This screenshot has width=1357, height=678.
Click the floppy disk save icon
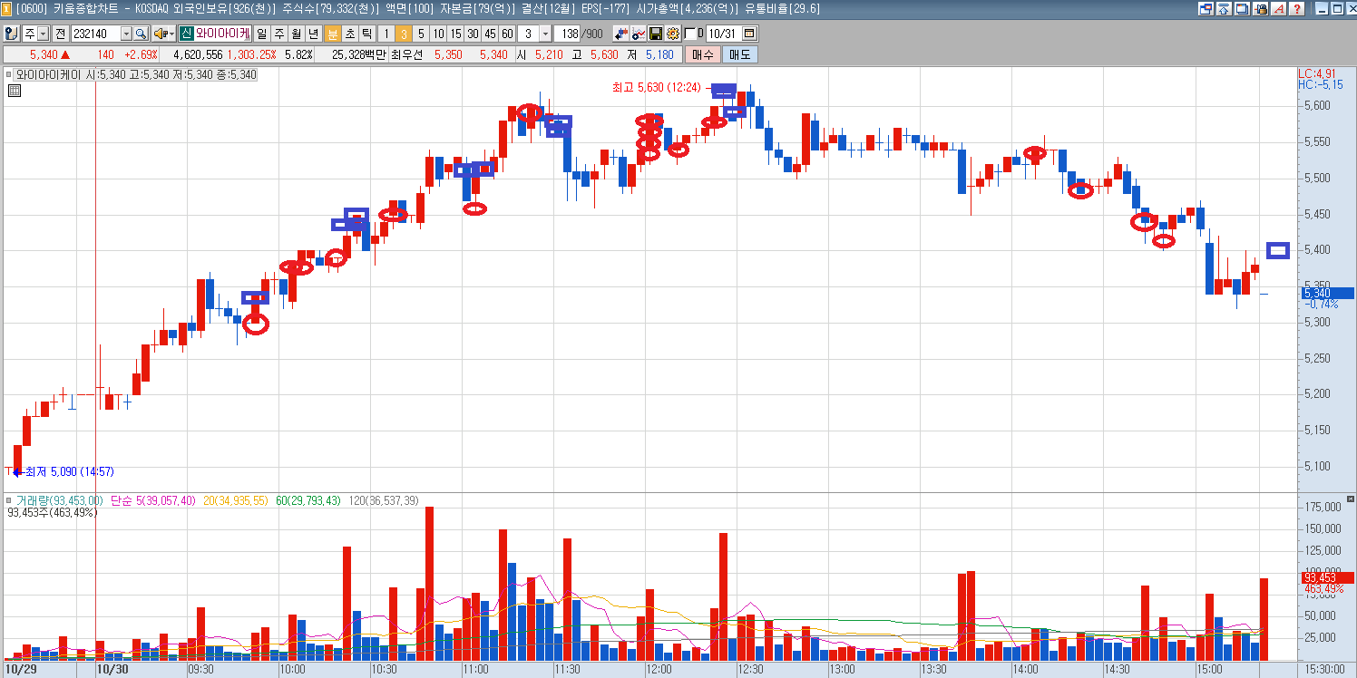[656, 34]
